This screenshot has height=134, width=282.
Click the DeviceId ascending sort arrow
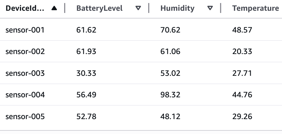click(x=54, y=8)
